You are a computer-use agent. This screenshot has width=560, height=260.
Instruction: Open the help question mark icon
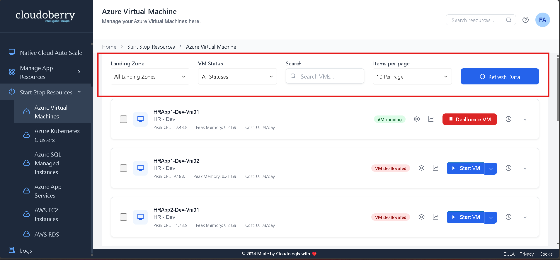click(x=525, y=20)
